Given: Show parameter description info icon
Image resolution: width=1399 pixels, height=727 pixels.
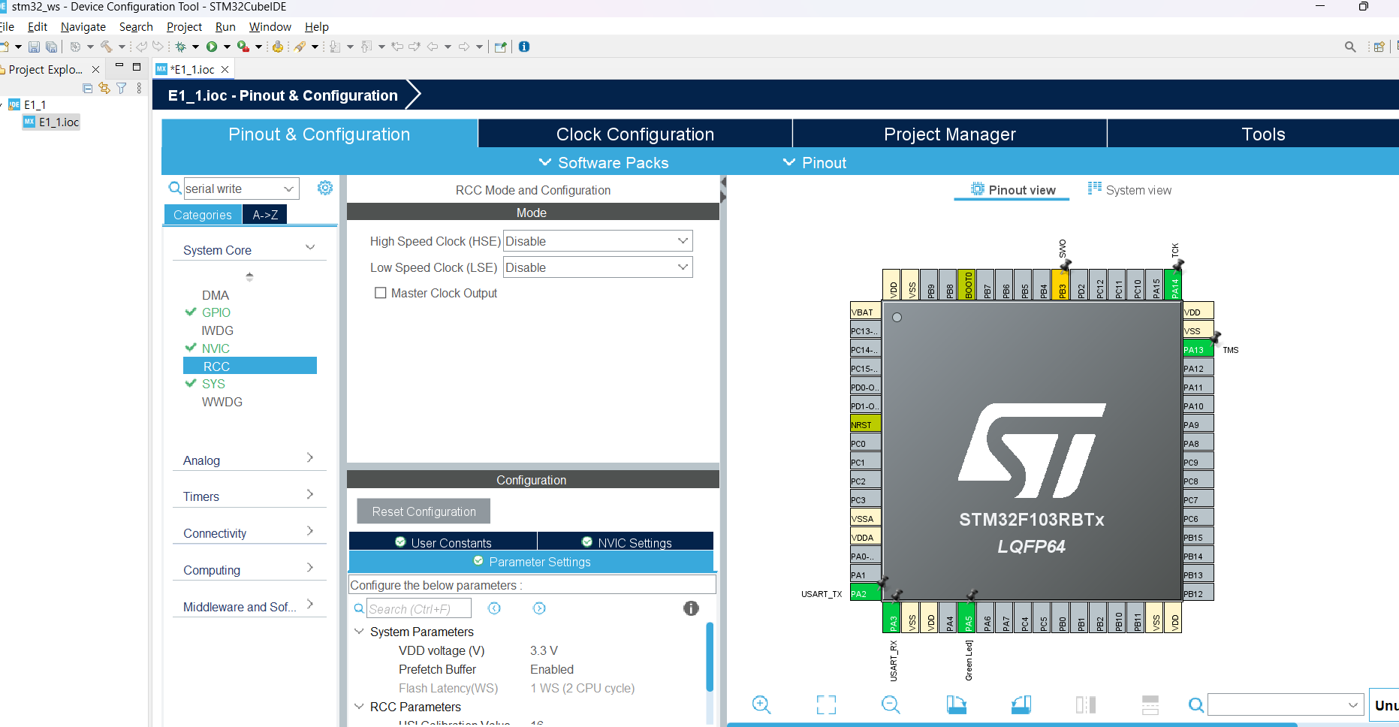Looking at the screenshot, I should pos(691,608).
